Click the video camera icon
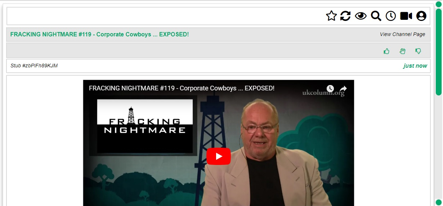Image resolution: width=443 pixels, height=206 pixels. coord(406,16)
